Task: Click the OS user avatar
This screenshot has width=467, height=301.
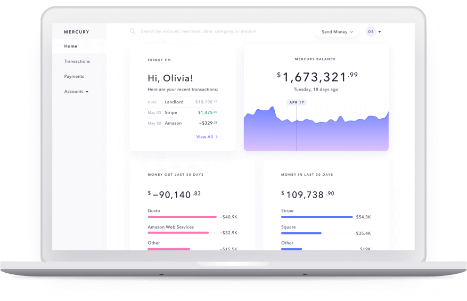Action: click(x=371, y=32)
